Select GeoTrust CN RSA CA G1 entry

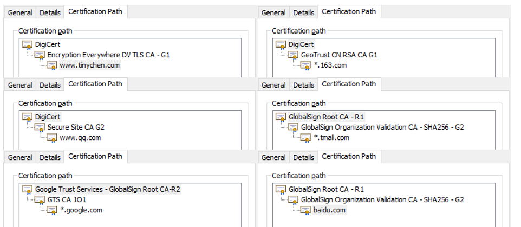pyautogui.click(x=339, y=55)
